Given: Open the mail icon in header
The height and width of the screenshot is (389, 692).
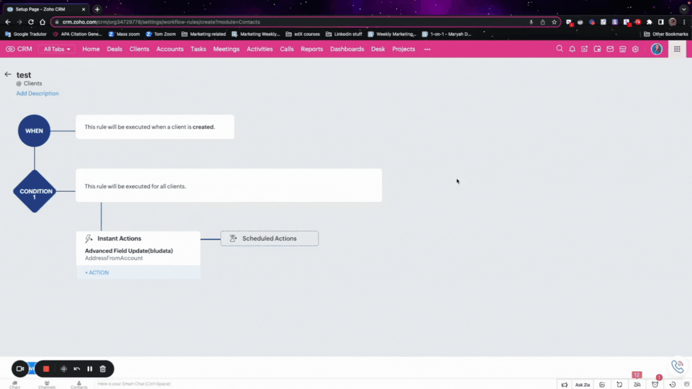Looking at the screenshot, I should click(x=610, y=49).
